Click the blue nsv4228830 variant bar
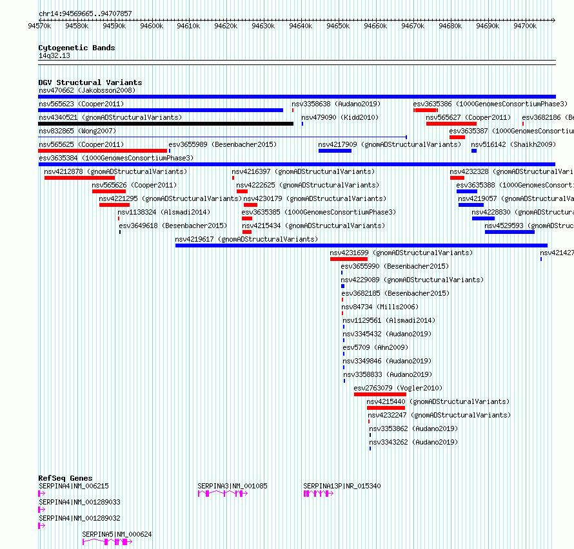Image resolution: width=574 pixels, height=549 pixels. click(483, 218)
